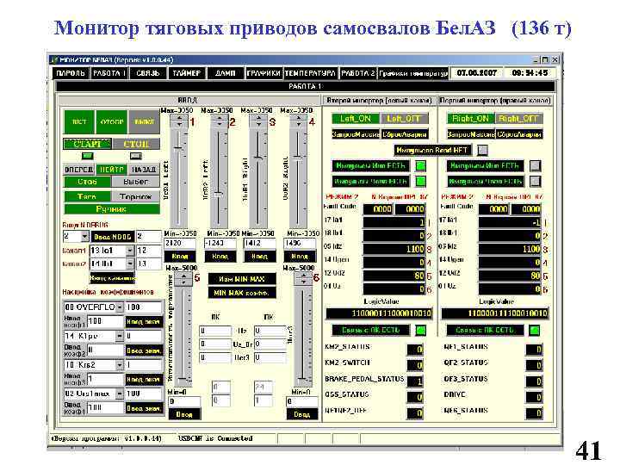Viewport: 620px width, 465px height.
Task: Toggle indicator next to Импульсов Board НЕТ
Action: [482, 150]
